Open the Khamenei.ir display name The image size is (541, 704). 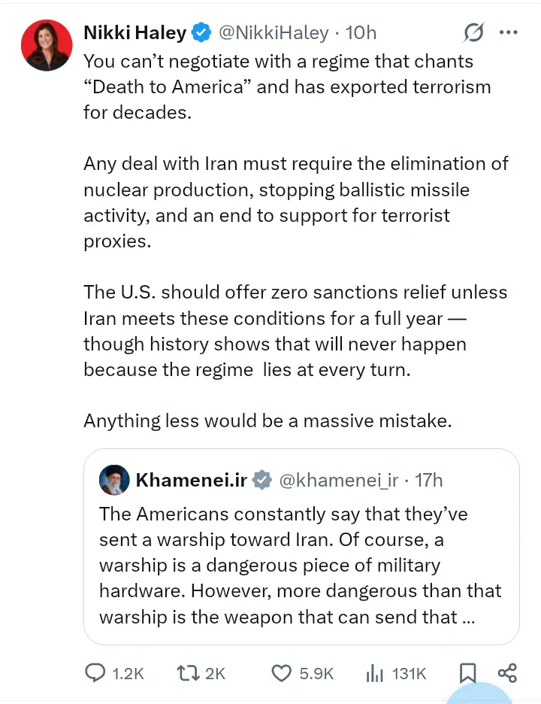(191, 480)
